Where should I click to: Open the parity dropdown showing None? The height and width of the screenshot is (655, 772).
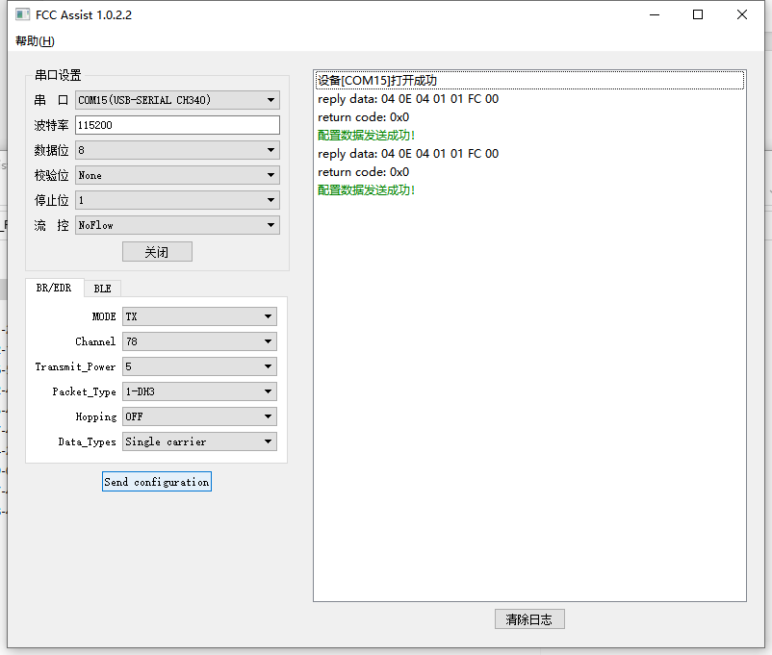177,175
